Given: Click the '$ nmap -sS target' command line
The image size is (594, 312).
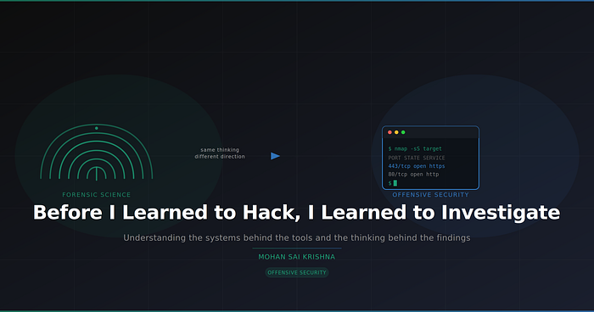Looking at the screenshot, I should tap(415, 149).
